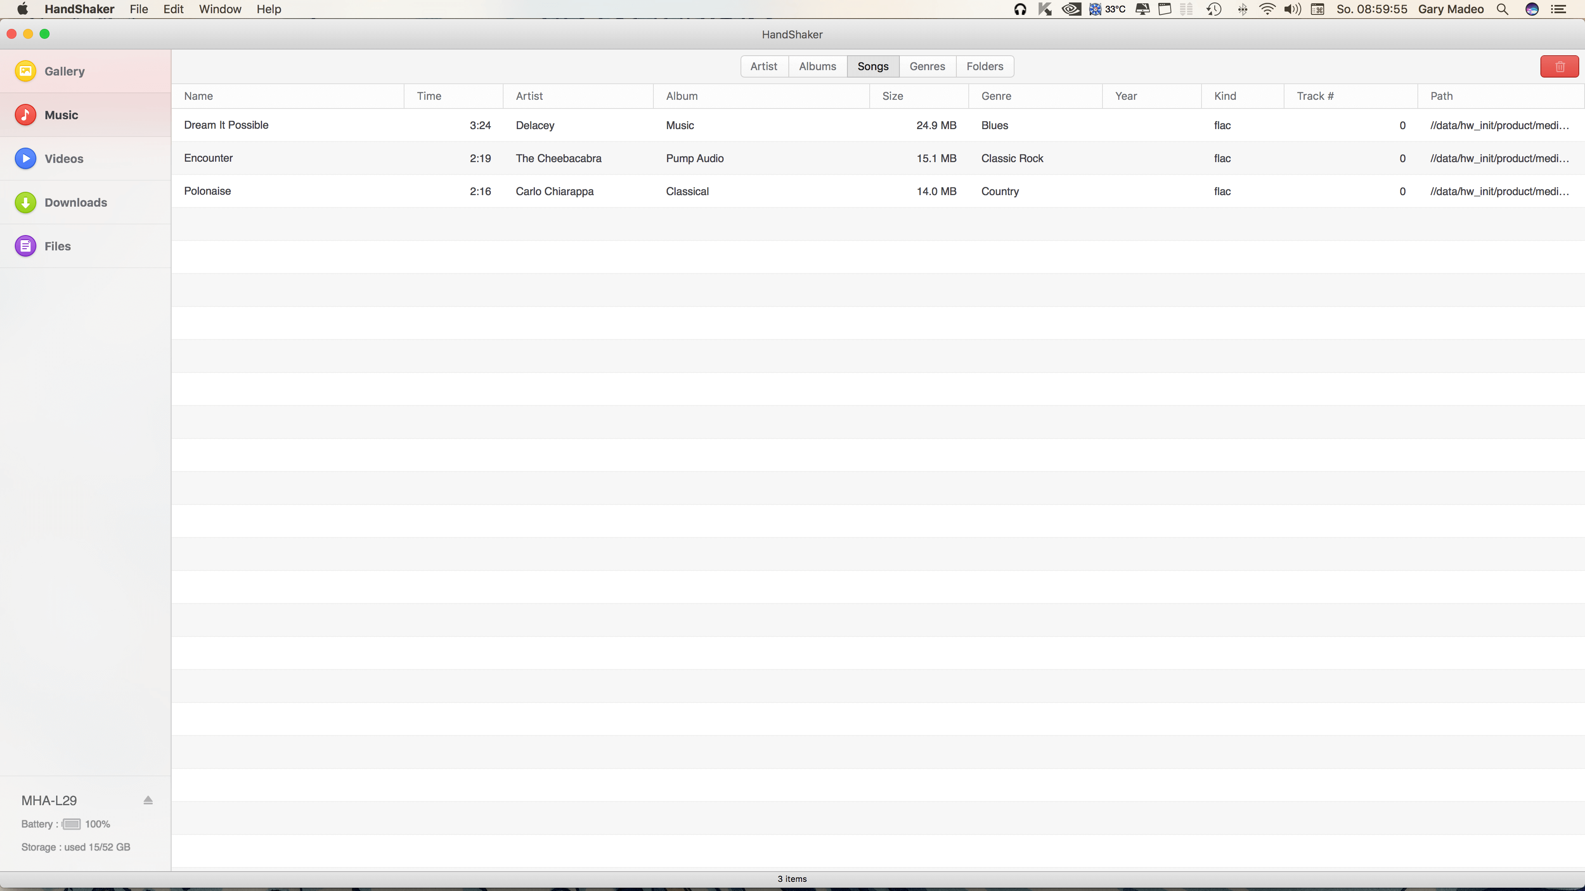Open the Files section icon
This screenshot has width=1585, height=891.
pyautogui.click(x=25, y=246)
